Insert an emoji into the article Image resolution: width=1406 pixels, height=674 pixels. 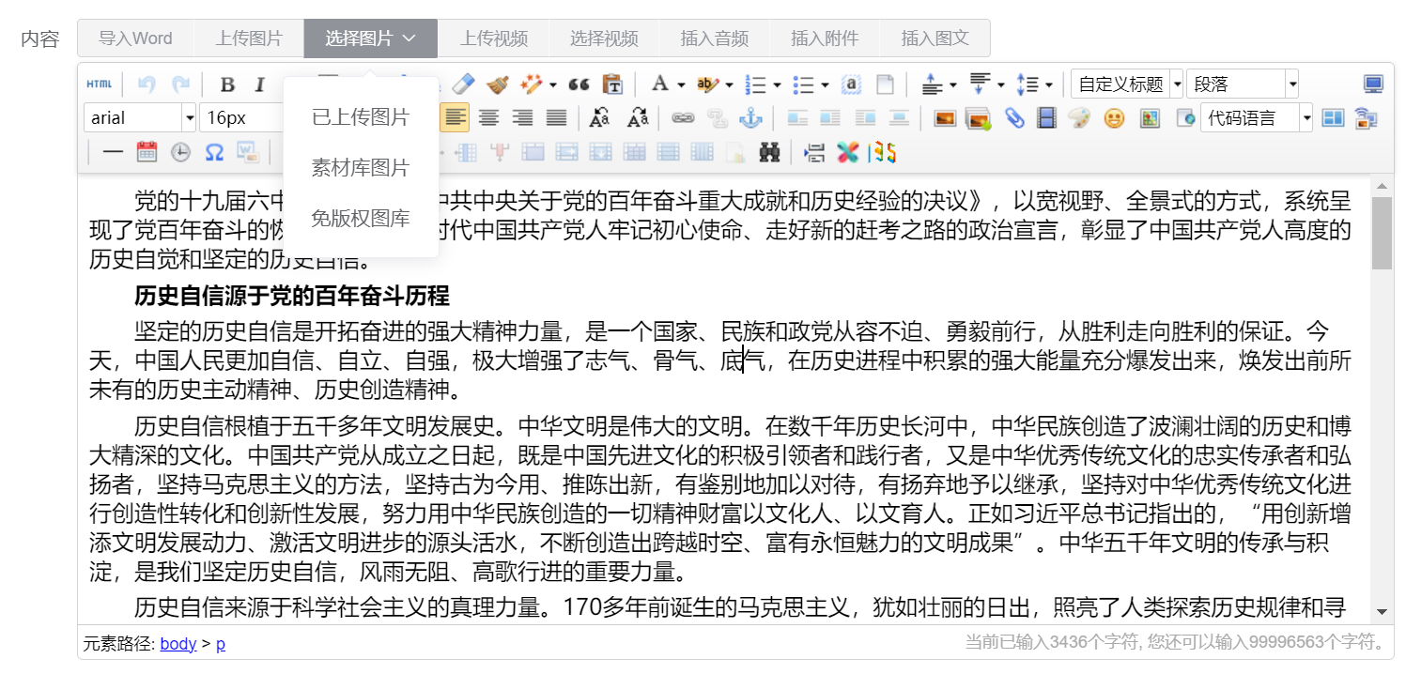[1114, 117]
